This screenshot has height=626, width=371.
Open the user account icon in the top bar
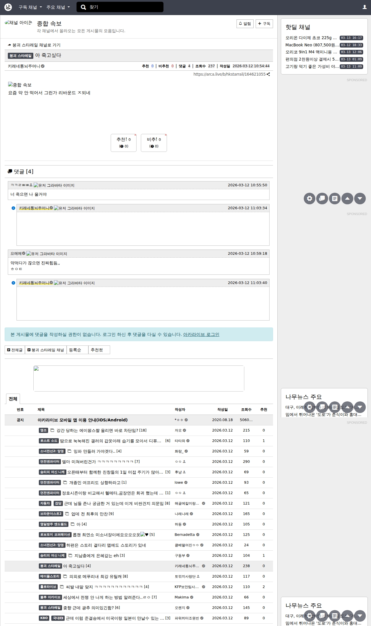[365, 7]
